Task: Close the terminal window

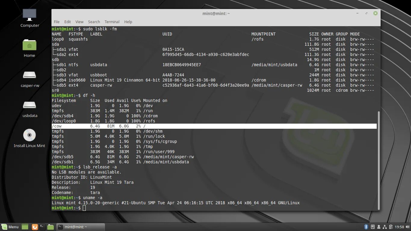Action: [375, 13]
